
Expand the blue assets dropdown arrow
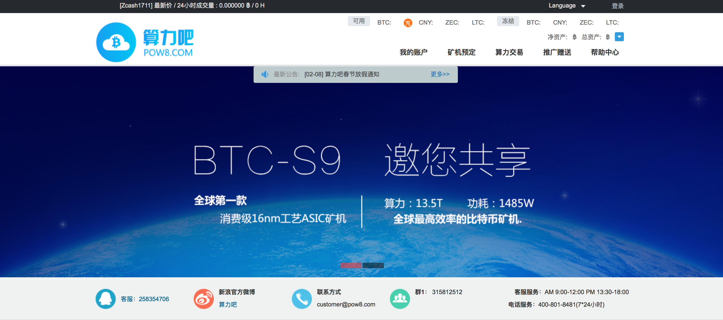pos(619,37)
